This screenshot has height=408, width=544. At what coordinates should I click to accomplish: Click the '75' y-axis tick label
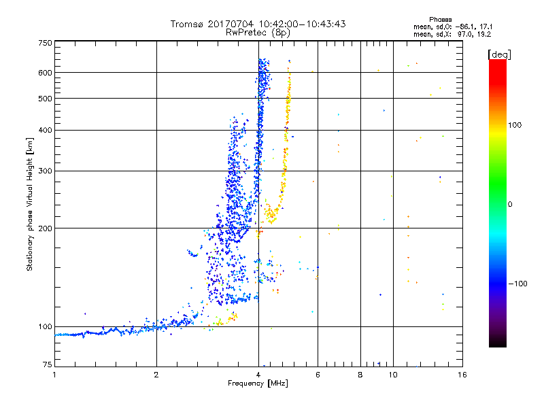(48, 364)
